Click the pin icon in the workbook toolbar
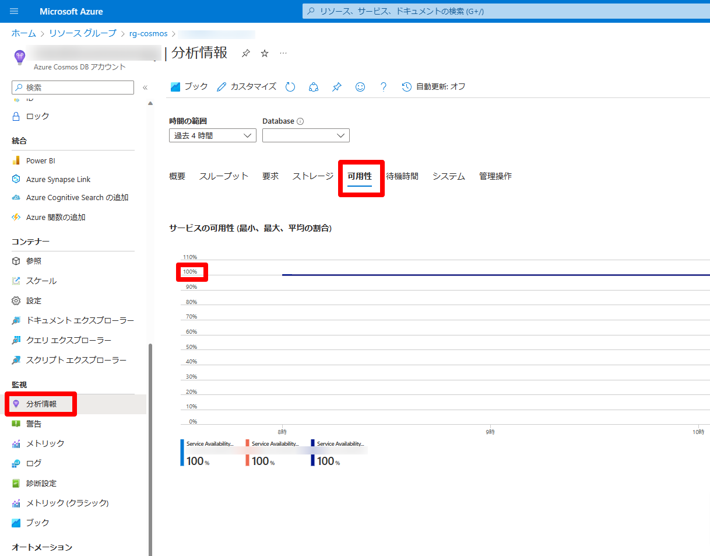710x556 pixels. coord(337,87)
